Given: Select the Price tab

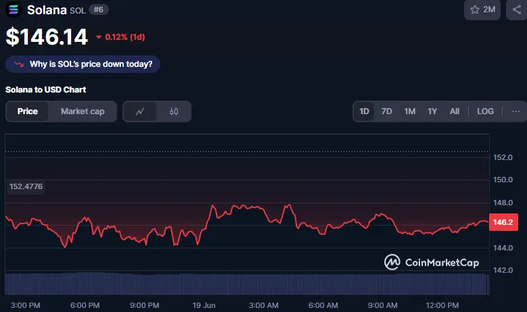Looking at the screenshot, I should [28, 111].
